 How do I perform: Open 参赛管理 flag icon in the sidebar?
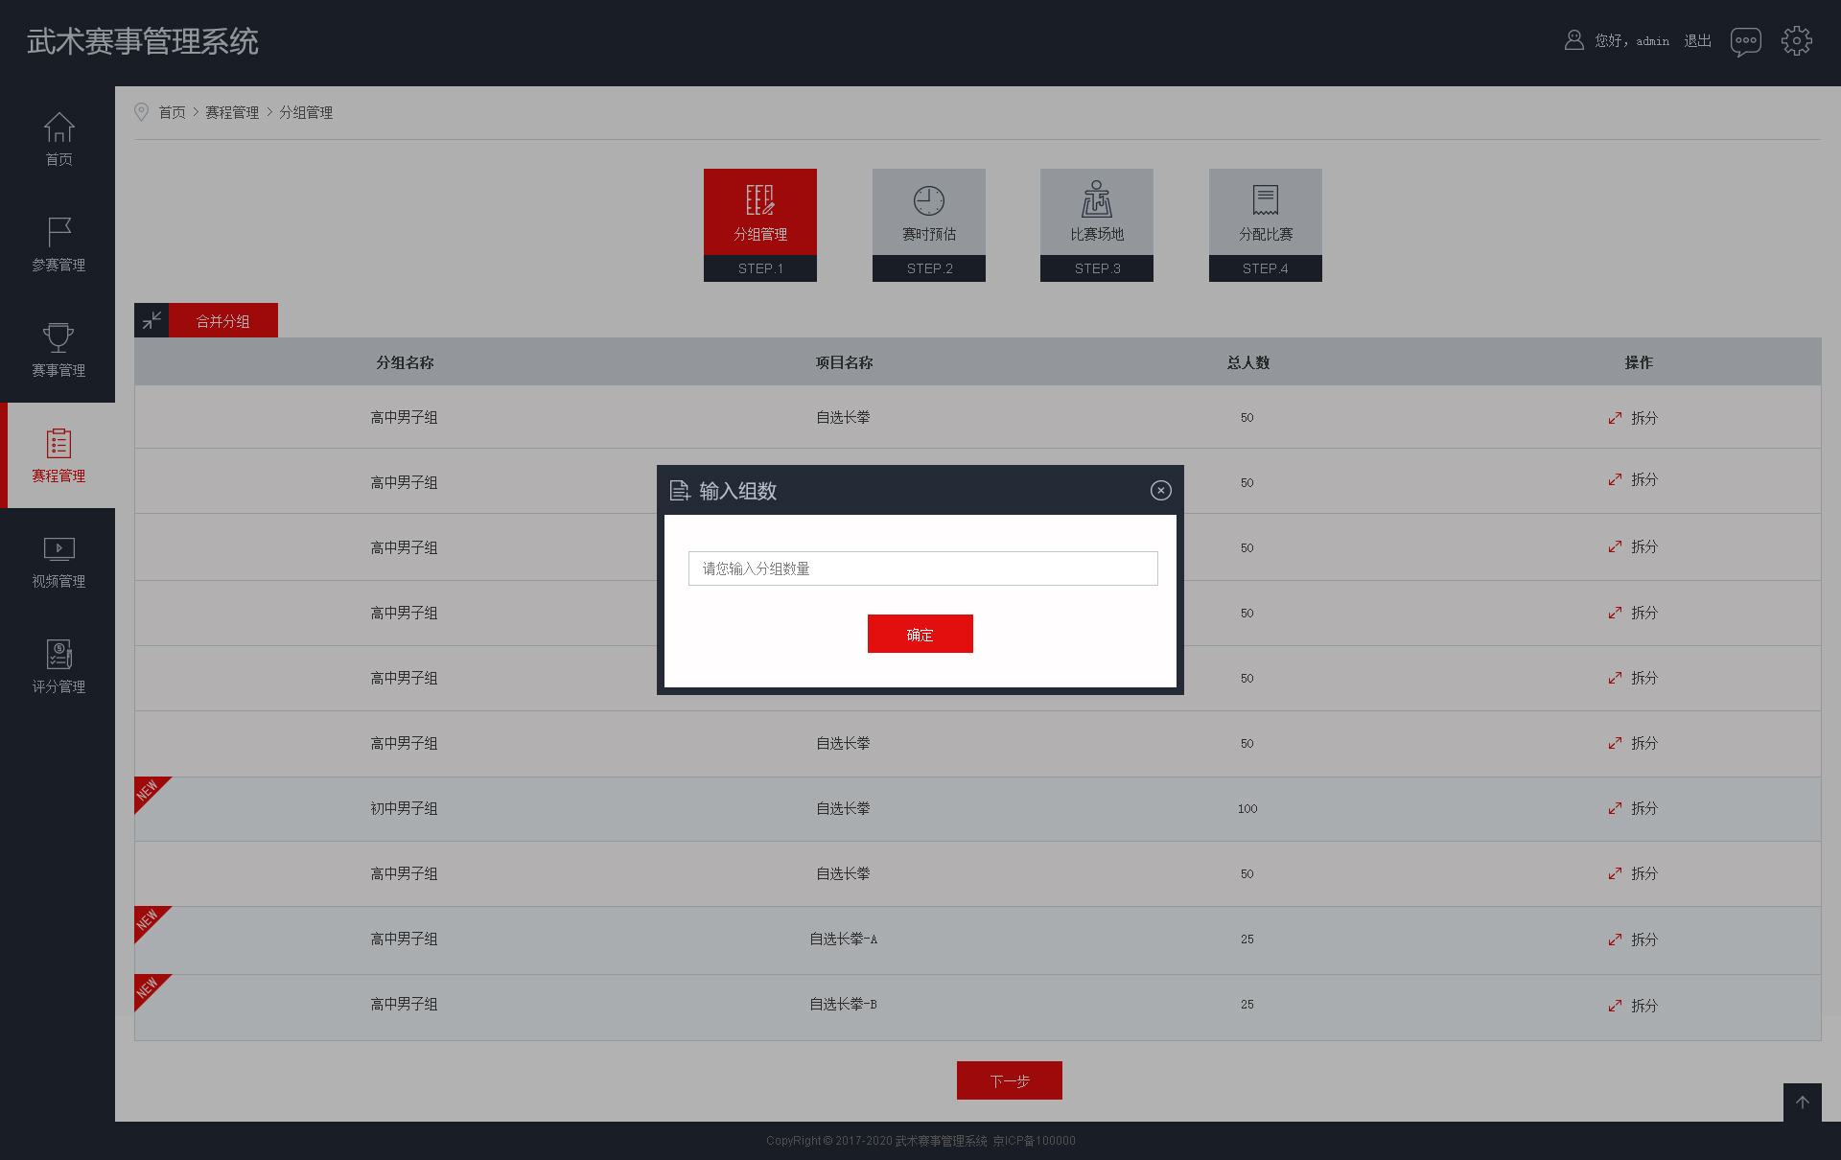[x=58, y=233]
